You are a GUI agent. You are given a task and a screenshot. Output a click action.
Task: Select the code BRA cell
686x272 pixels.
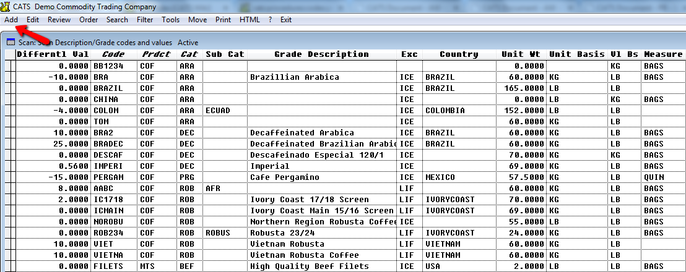pos(101,77)
